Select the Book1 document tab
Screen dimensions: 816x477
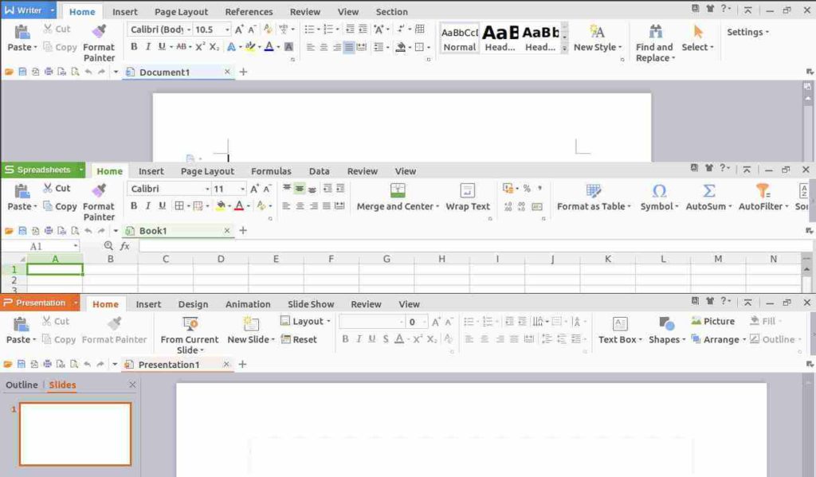[178, 230]
